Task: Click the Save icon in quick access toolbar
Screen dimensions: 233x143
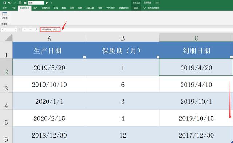Action: point(5,3)
